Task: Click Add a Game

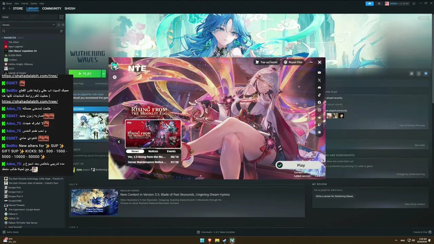Action: tap(11, 232)
